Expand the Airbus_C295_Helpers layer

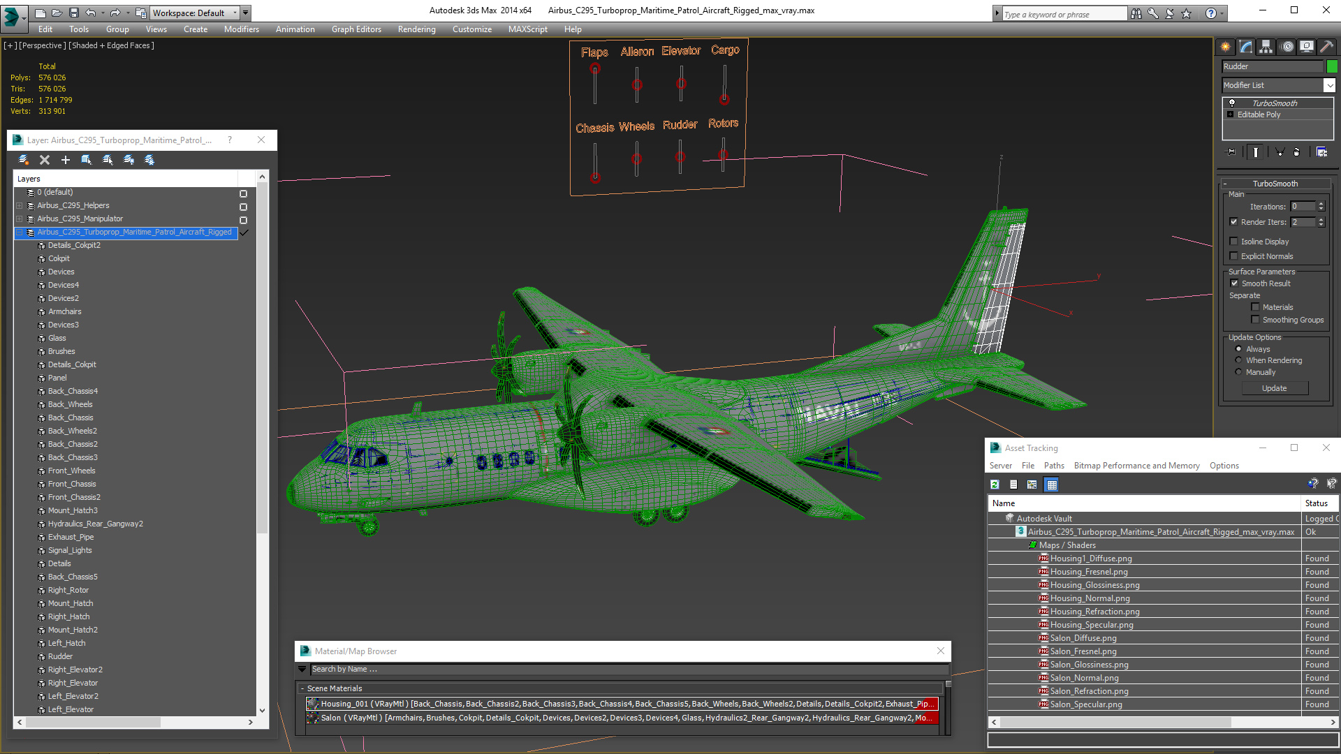(x=20, y=206)
